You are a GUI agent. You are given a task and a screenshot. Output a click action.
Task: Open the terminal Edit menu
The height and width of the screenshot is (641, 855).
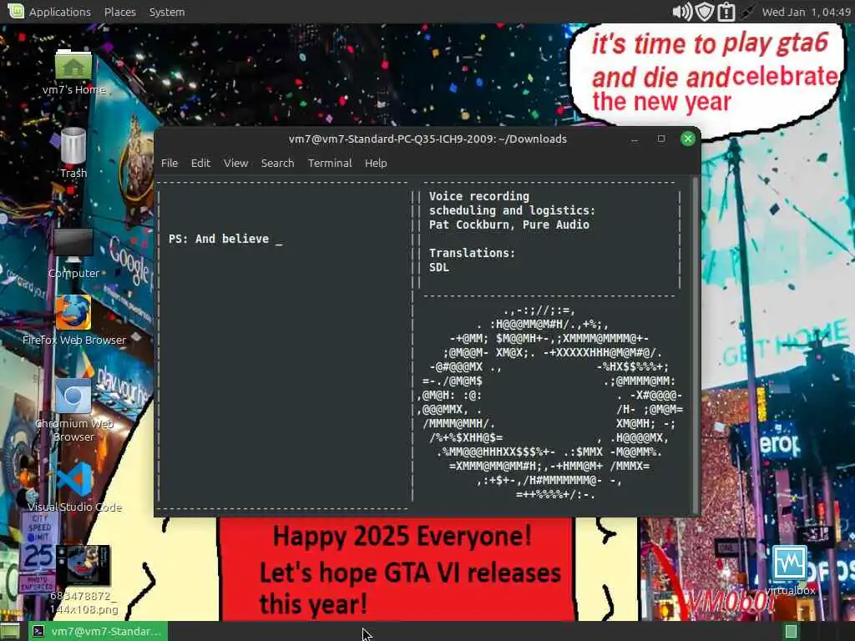tap(200, 163)
